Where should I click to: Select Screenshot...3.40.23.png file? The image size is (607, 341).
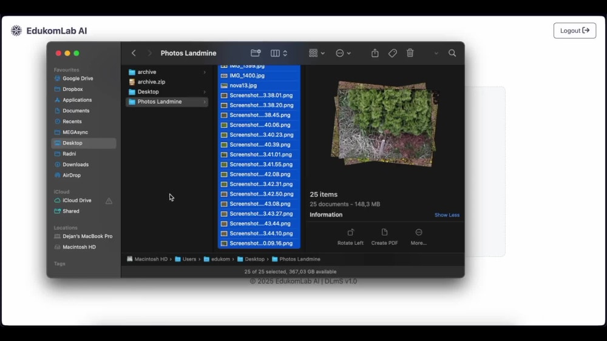(x=259, y=135)
